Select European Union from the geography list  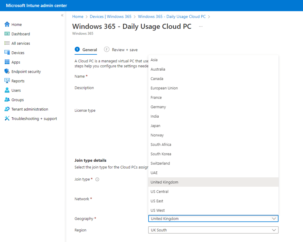[x=164, y=88]
